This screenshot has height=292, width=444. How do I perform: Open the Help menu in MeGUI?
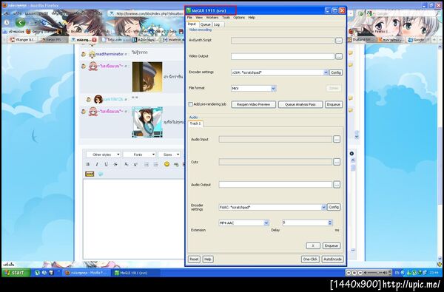(252, 18)
